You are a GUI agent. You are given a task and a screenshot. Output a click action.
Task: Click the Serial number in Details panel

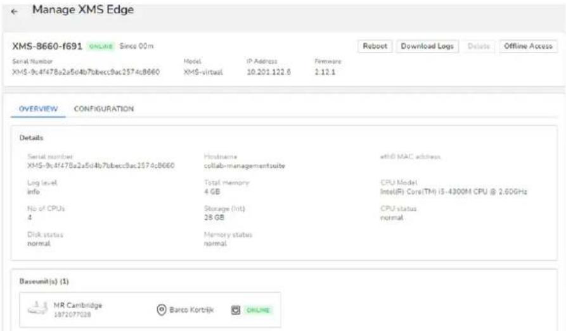pyautogui.click(x=101, y=166)
